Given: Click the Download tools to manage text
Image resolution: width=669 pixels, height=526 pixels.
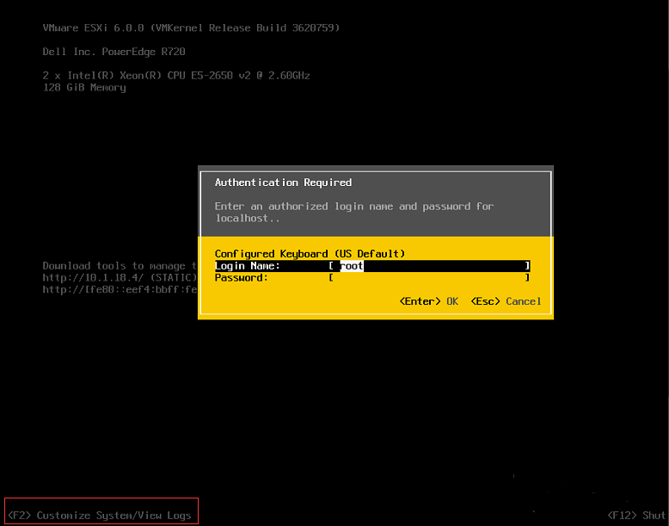Looking at the screenshot, I should point(120,266).
